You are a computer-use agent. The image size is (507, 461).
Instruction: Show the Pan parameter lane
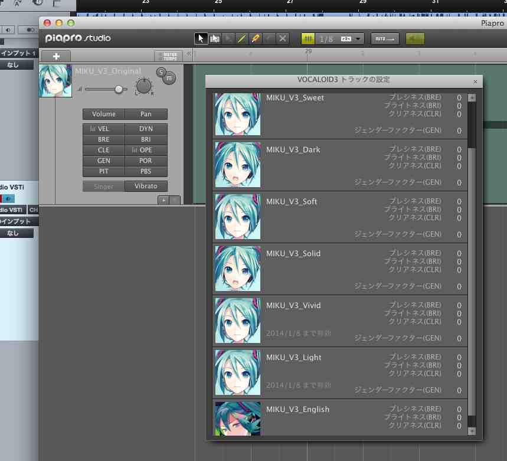coord(146,114)
